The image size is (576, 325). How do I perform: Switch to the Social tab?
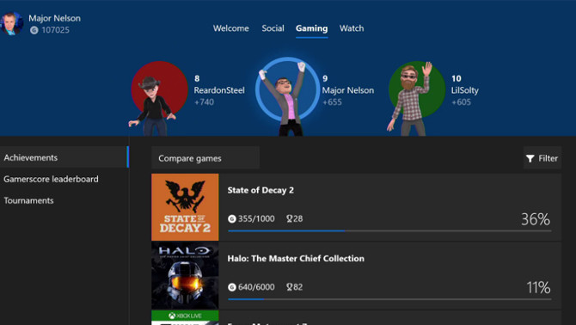coord(273,28)
